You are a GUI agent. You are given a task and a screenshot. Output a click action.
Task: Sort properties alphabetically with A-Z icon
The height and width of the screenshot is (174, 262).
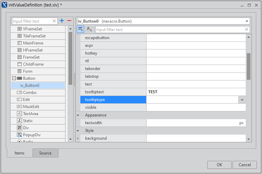(89, 29)
